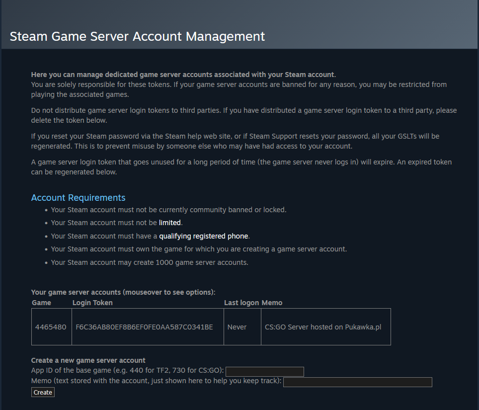The image size is (479, 410).
Task: Click the "Create a new game server account" heading
Action: pyautogui.click(x=88, y=360)
